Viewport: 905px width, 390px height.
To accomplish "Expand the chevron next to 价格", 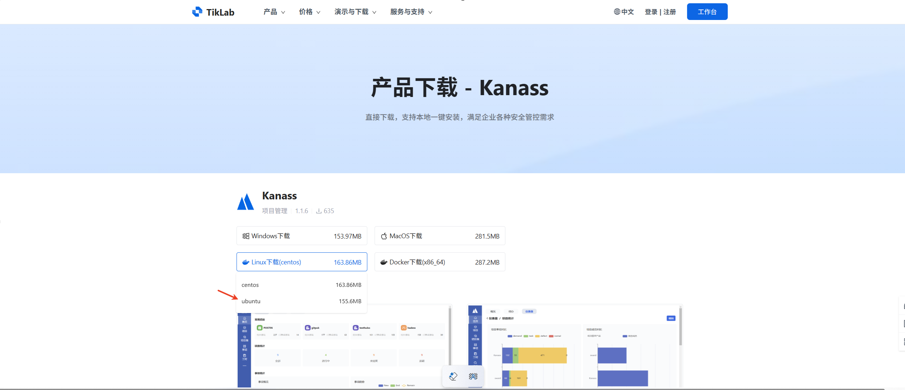I will 318,12.
